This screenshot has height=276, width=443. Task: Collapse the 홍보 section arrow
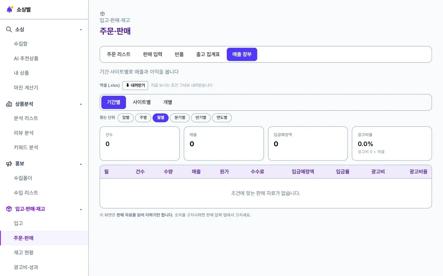pos(81,164)
